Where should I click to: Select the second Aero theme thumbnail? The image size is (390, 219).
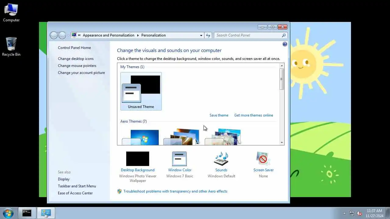tap(182, 137)
